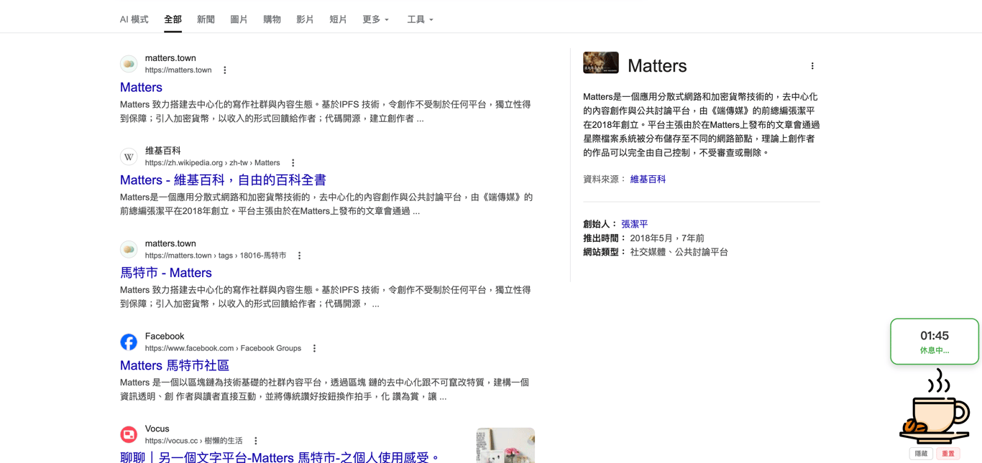Click favicon of the 馬特市 tags result
Screen dimensions: 982x463
coord(129,249)
